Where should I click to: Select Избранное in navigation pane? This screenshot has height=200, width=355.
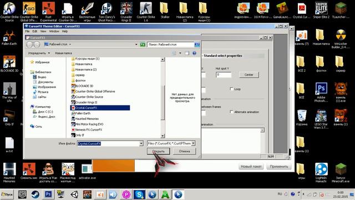click(x=42, y=62)
